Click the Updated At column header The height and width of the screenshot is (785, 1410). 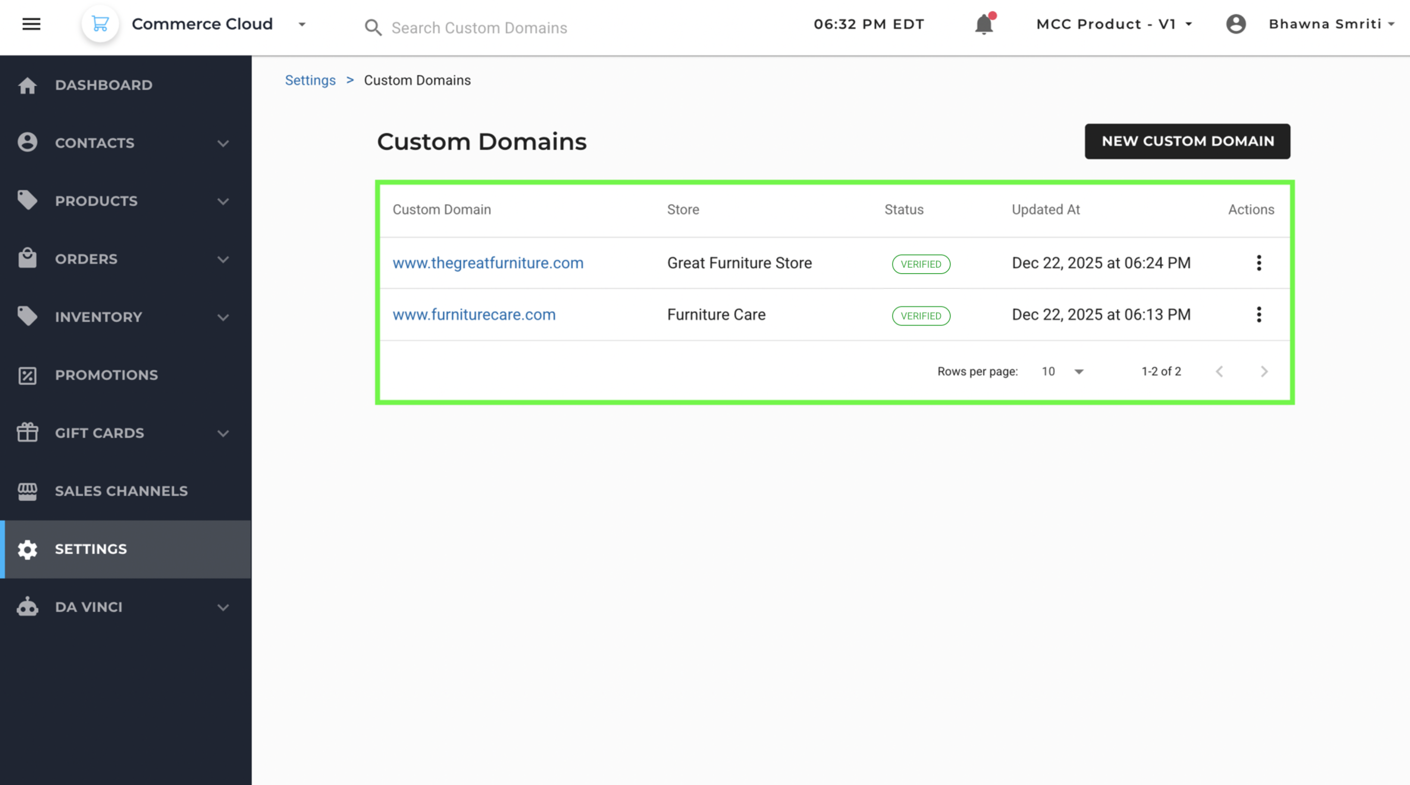(1045, 209)
